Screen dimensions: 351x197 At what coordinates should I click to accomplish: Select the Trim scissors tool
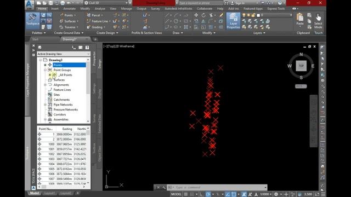point(211,15)
